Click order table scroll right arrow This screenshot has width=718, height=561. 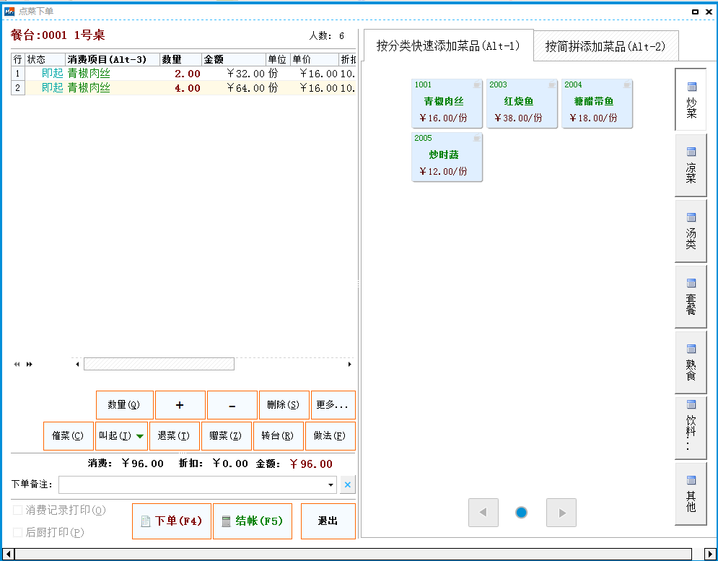click(x=350, y=365)
